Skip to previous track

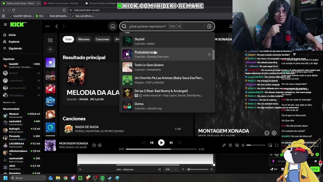pyautogui.click(x=152, y=143)
